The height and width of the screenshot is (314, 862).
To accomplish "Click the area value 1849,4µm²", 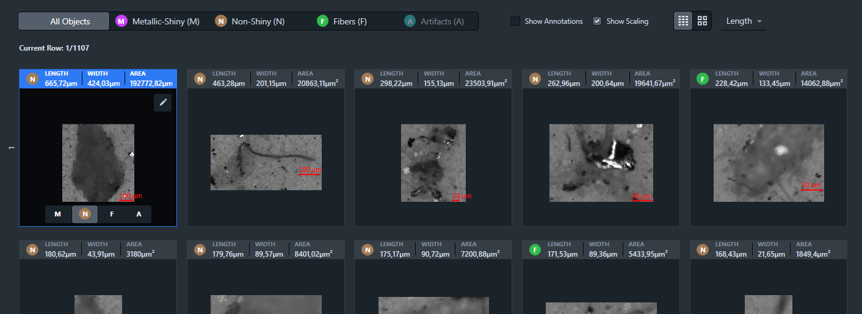I will 814,254.
